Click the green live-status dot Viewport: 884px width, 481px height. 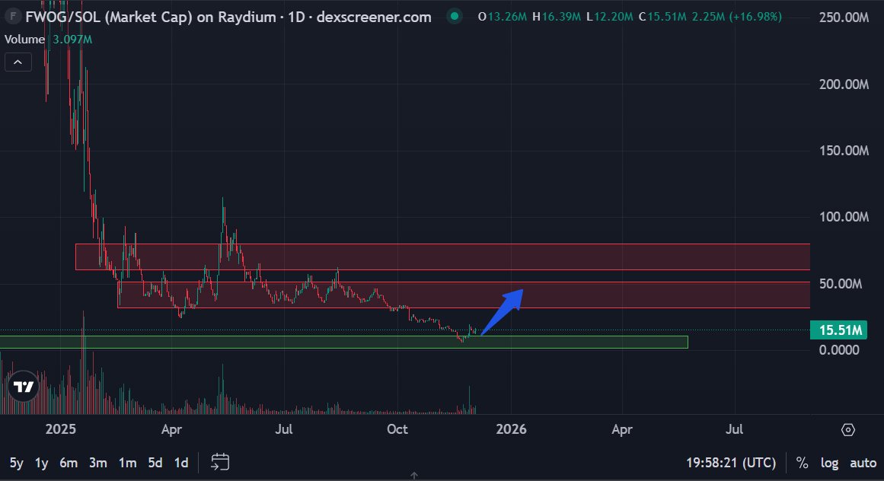pyautogui.click(x=453, y=15)
